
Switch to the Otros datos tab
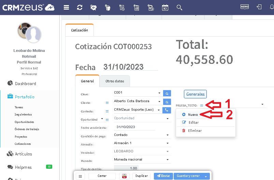115,81
